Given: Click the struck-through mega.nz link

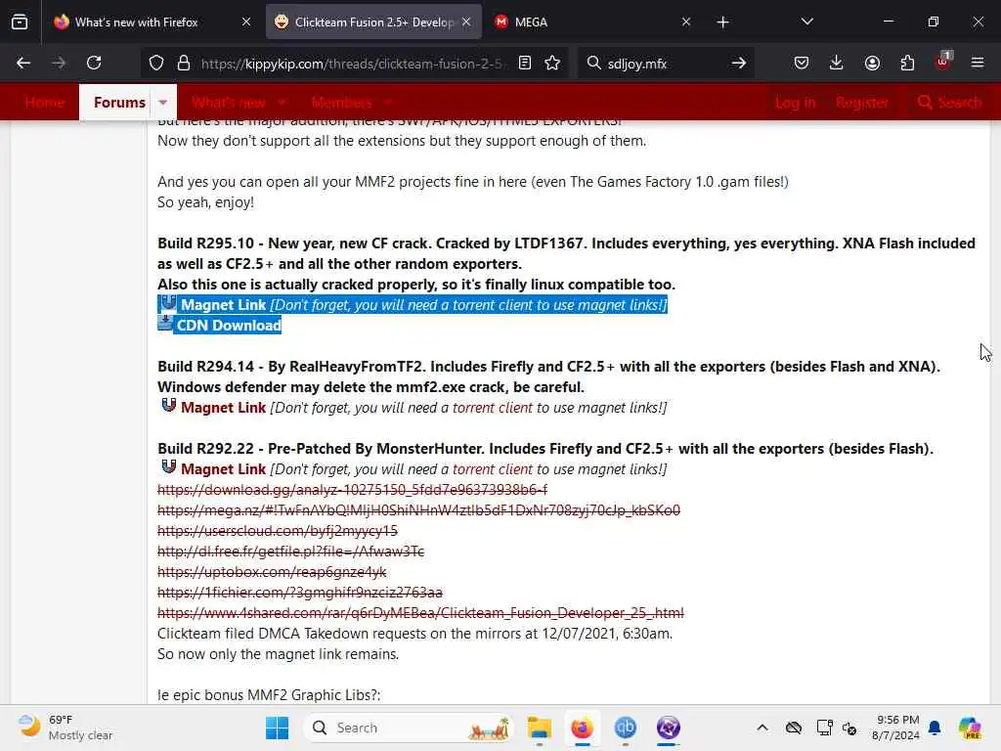Looking at the screenshot, I should click(x=418, y=510).
